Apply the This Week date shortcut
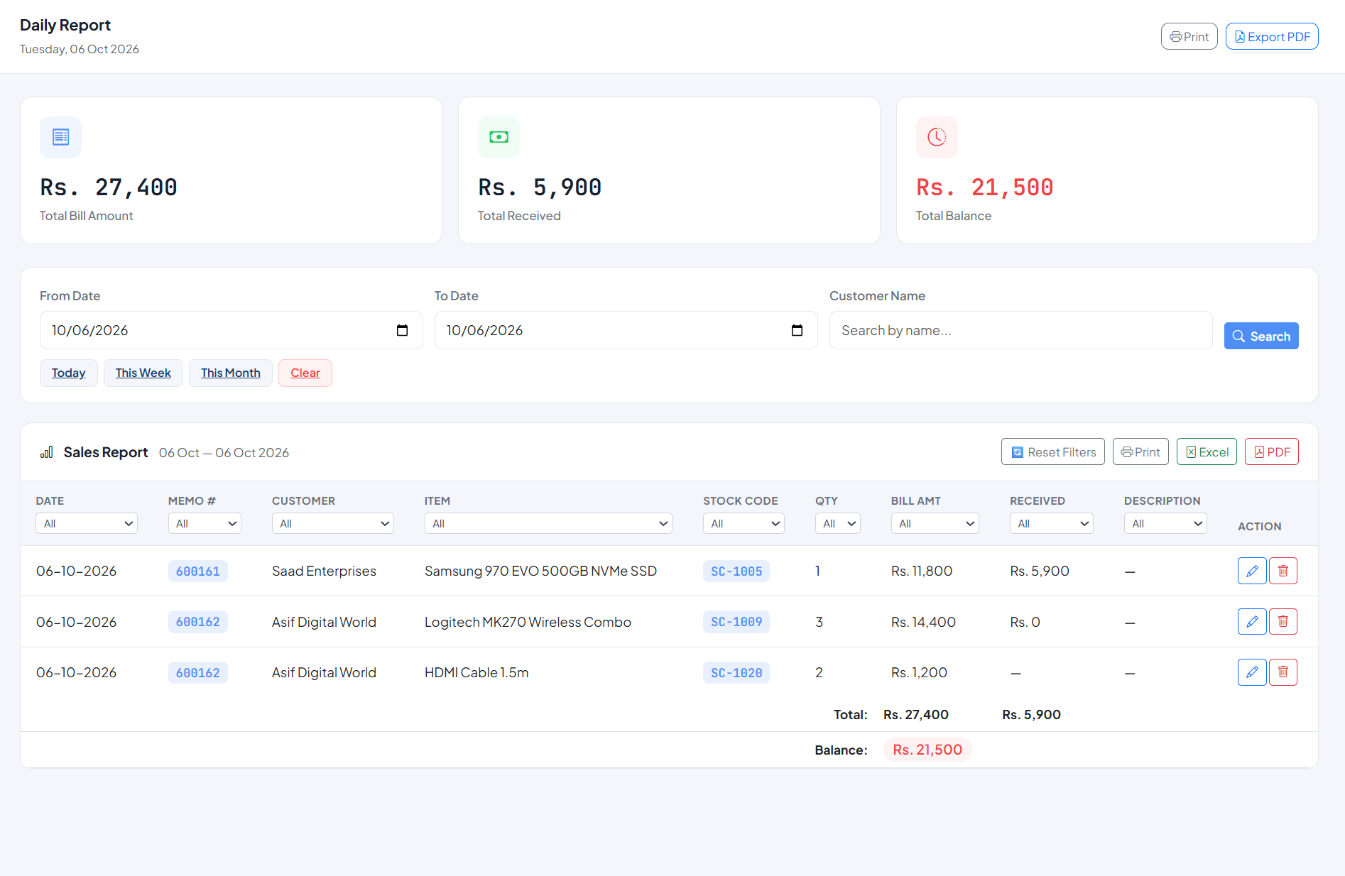Viewport: 1345px width, 876px height. (143, 373)
